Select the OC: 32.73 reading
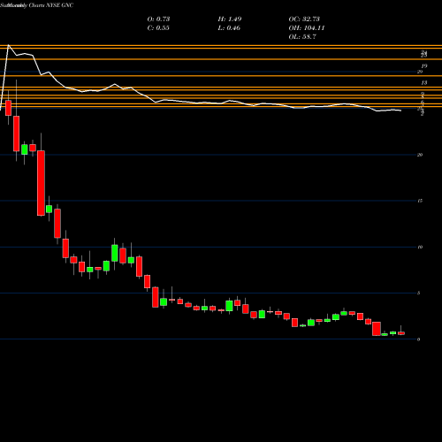This screenshot has height=442, width=442. tap(304, 19)
